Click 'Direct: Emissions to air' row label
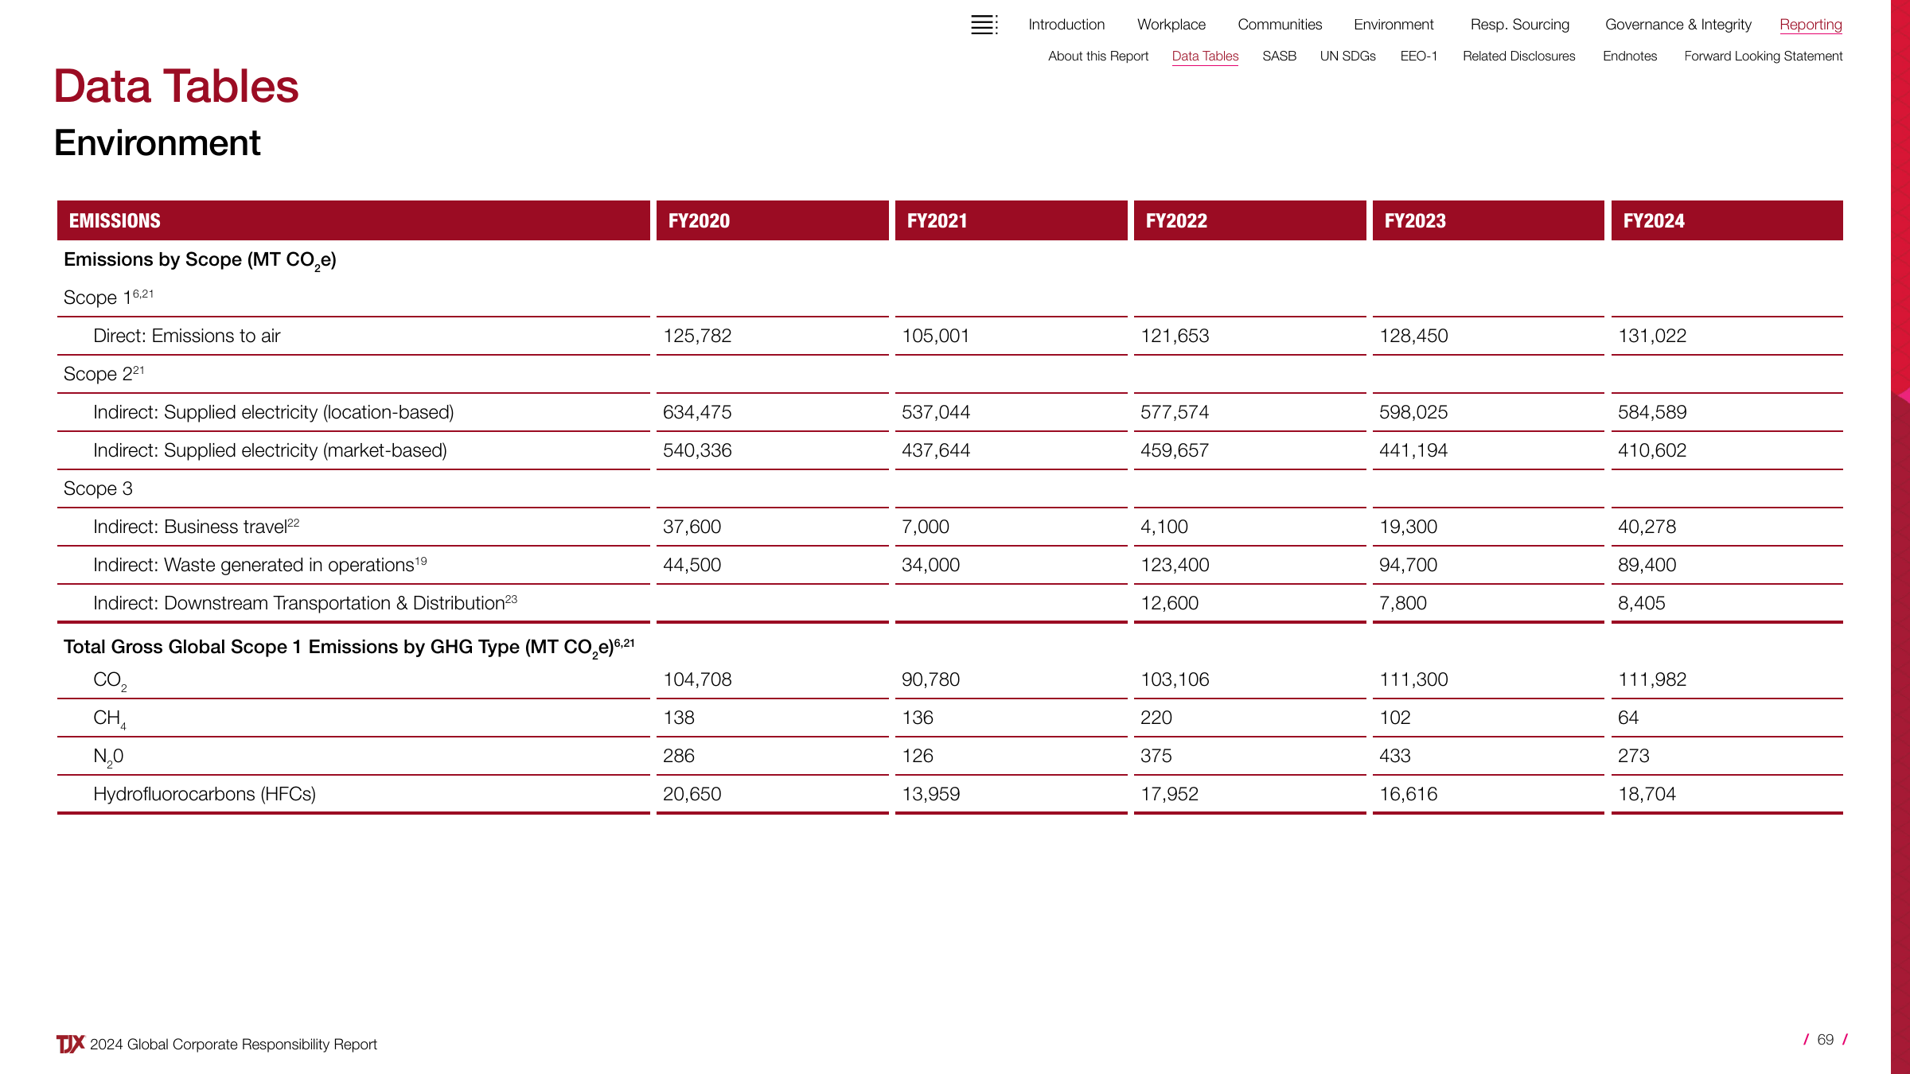 coord(186,336)
